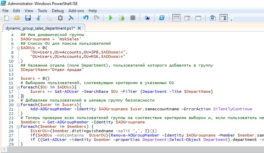This screenshot has height=153, width=264.
Task: Open New Remote PowerShell Tab icon
Action: click(x=147, y=18)
